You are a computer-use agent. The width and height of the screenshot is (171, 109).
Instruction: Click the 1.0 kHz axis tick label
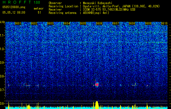point(2,49)
